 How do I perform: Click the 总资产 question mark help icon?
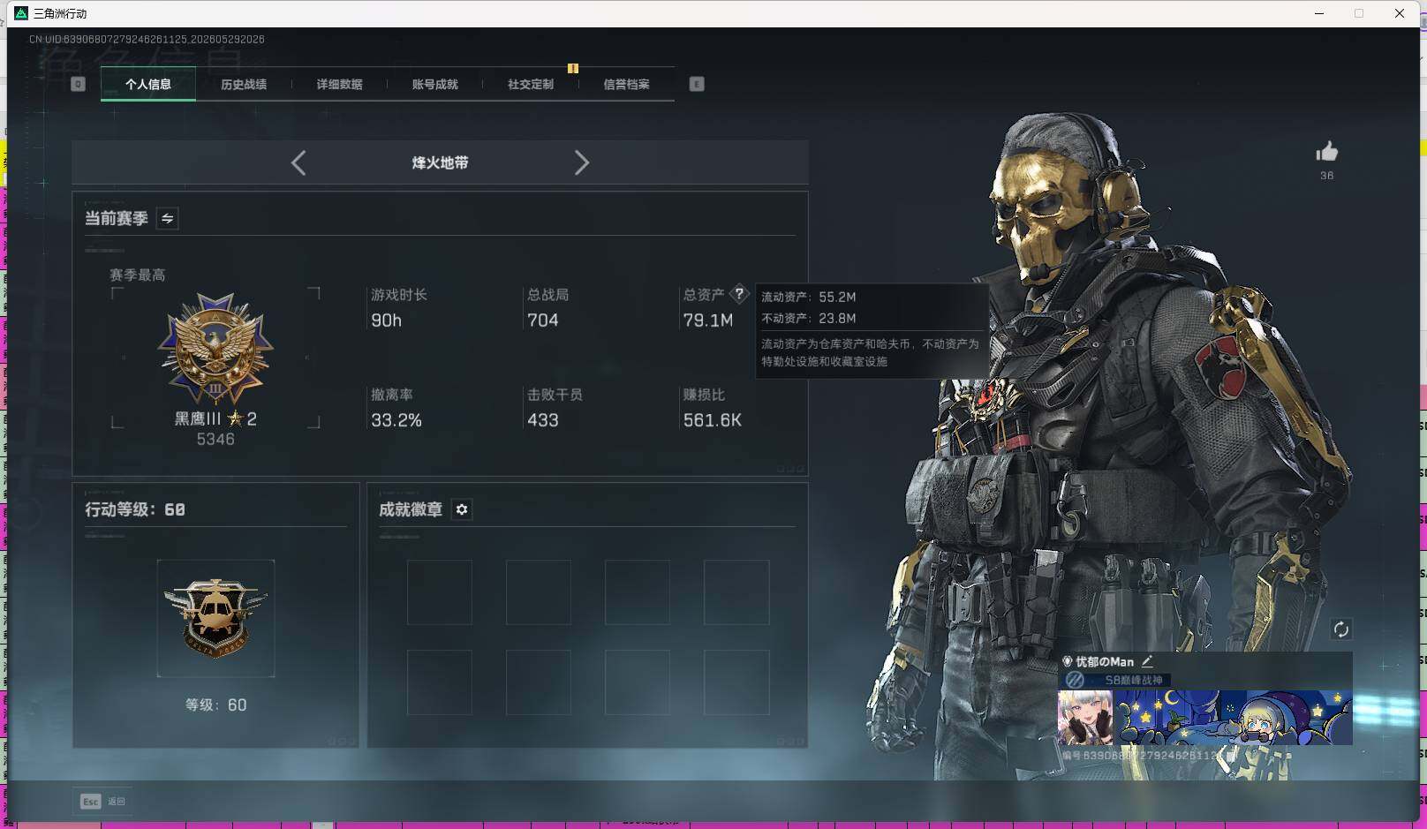click(x=739, y=294)
